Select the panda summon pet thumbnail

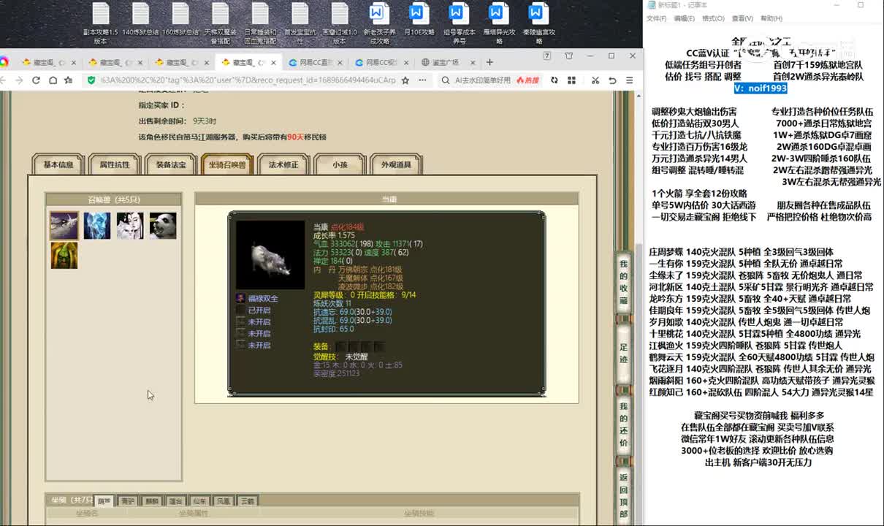pyautogui.click(x=163, y=226)
